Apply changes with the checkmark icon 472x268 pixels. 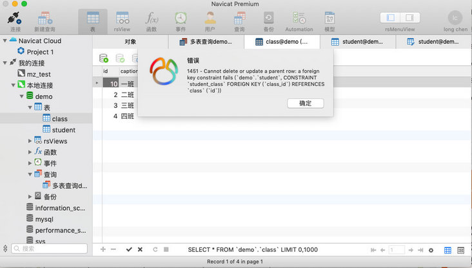pos(129,249)
